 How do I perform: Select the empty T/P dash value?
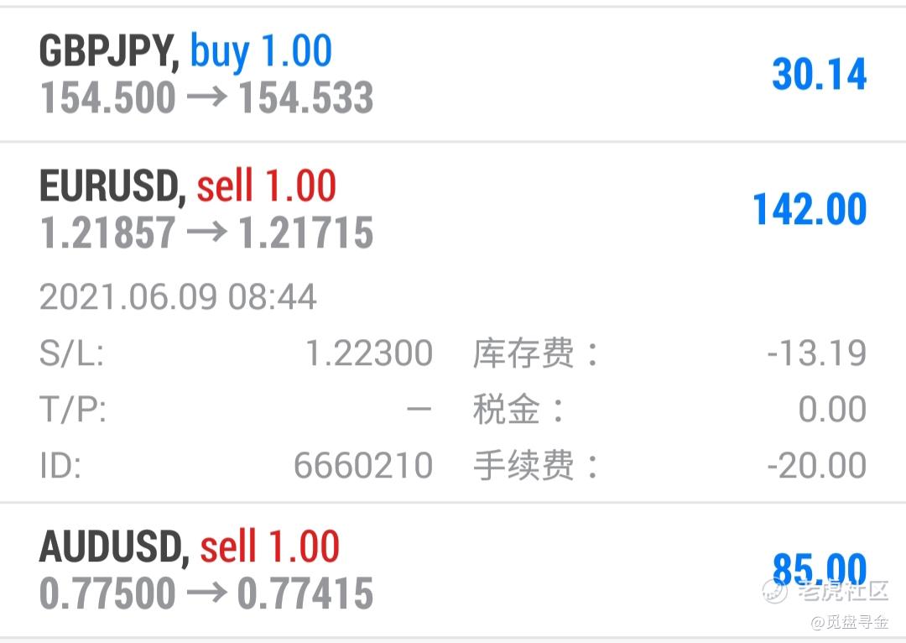pyautogui.click(x=419, y=410)
